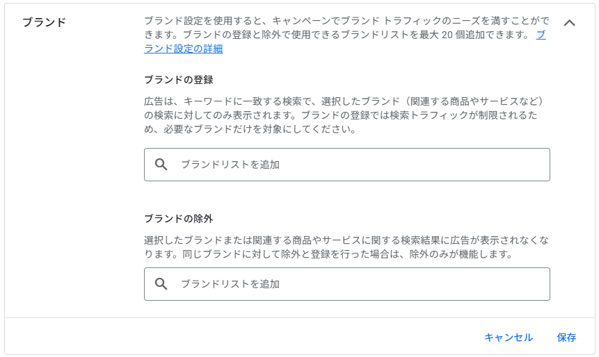Click the text 除外のみが機能します

coord(460,254)
